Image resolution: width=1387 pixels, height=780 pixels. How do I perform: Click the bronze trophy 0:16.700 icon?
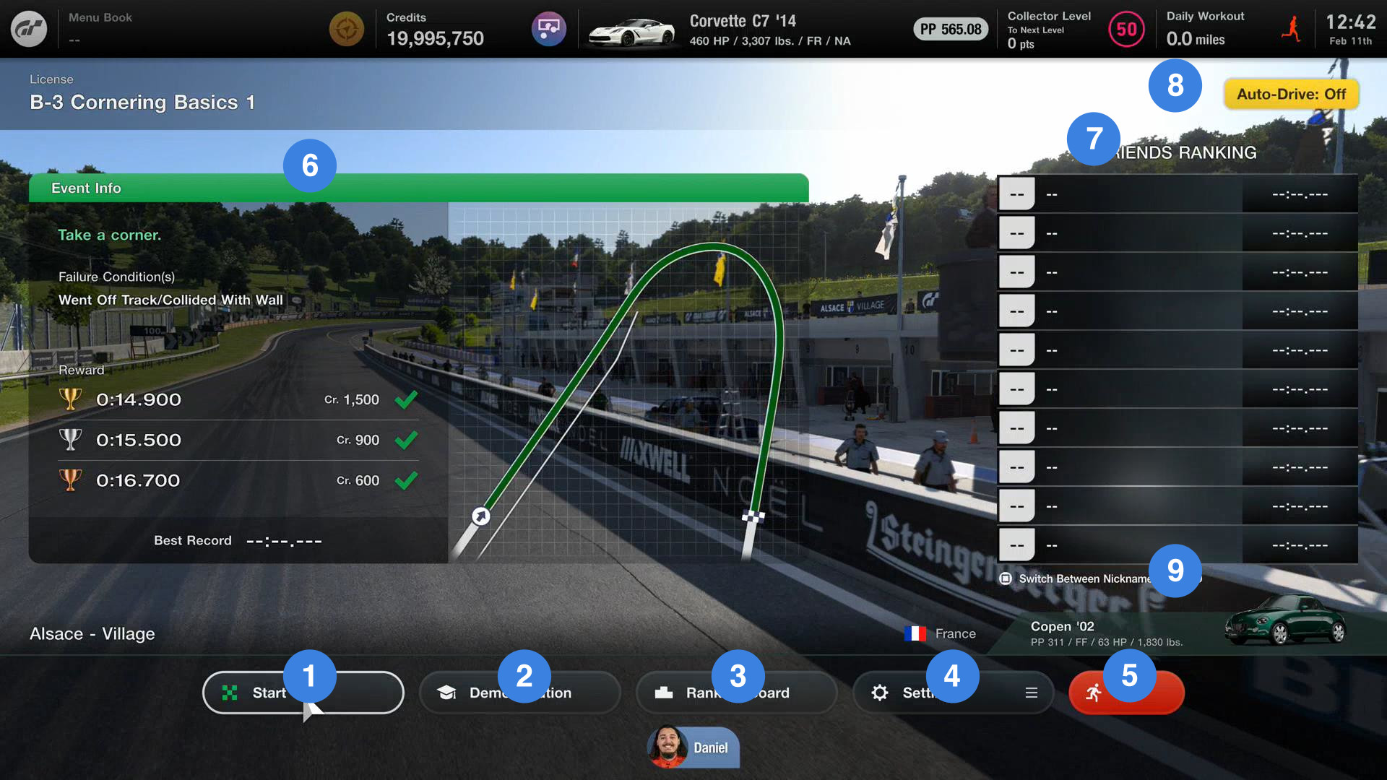70,480
